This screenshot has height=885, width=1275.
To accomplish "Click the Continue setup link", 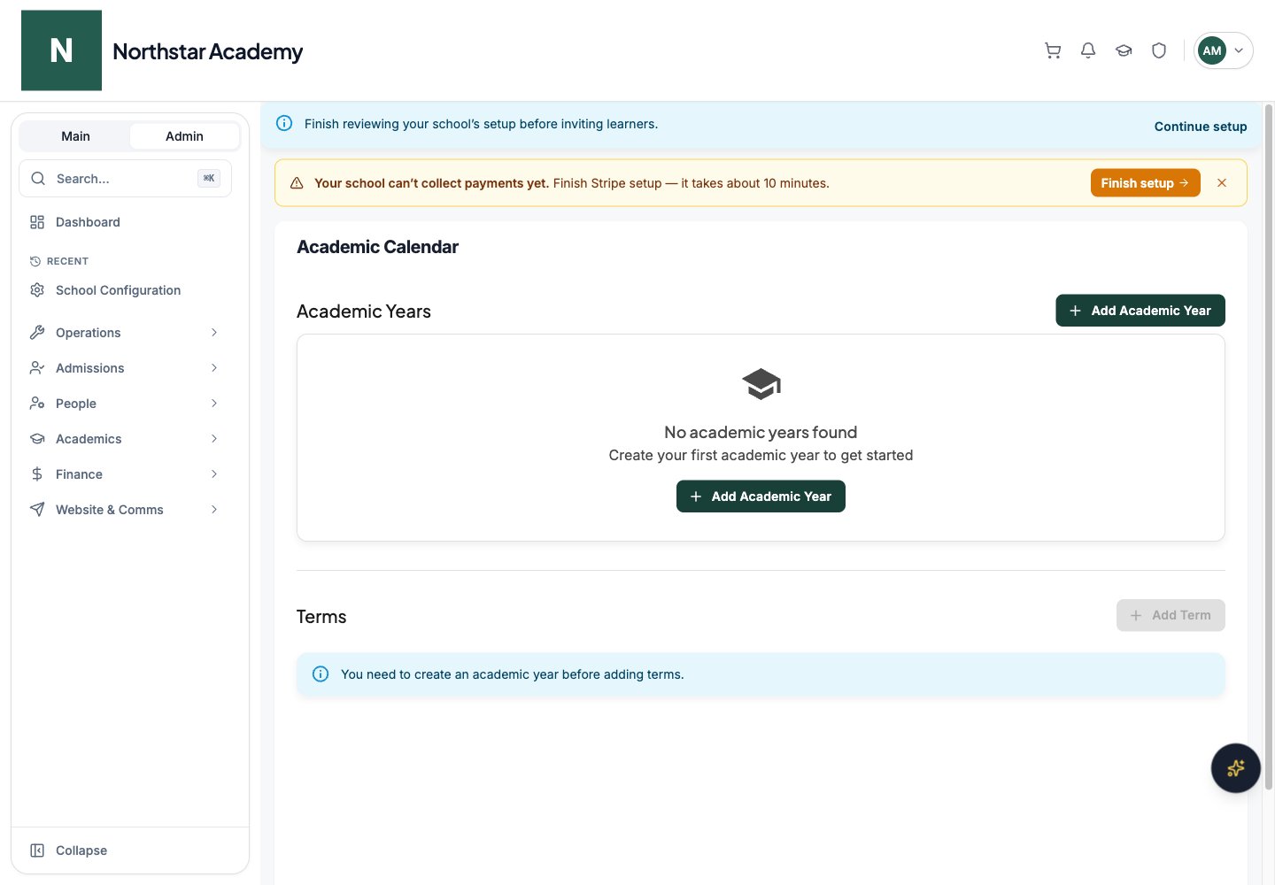I will (1201, 127).
